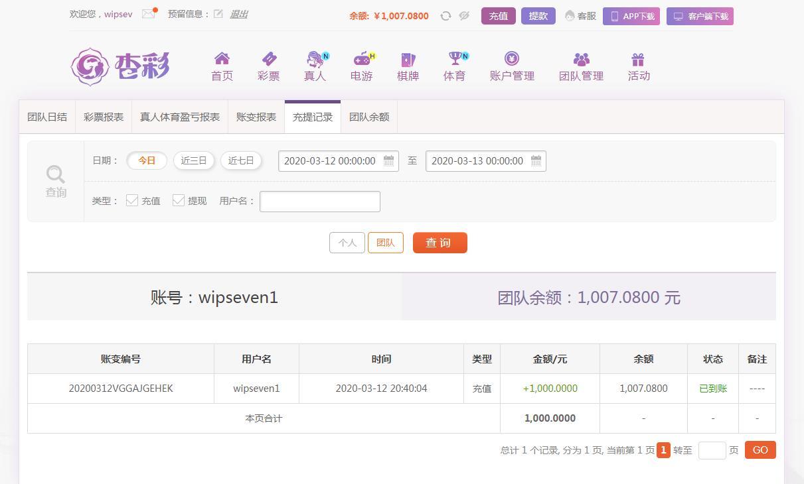Click the 金额/元 column header
The width and height of the screenshot is (804, 484).
coord(550,359)
